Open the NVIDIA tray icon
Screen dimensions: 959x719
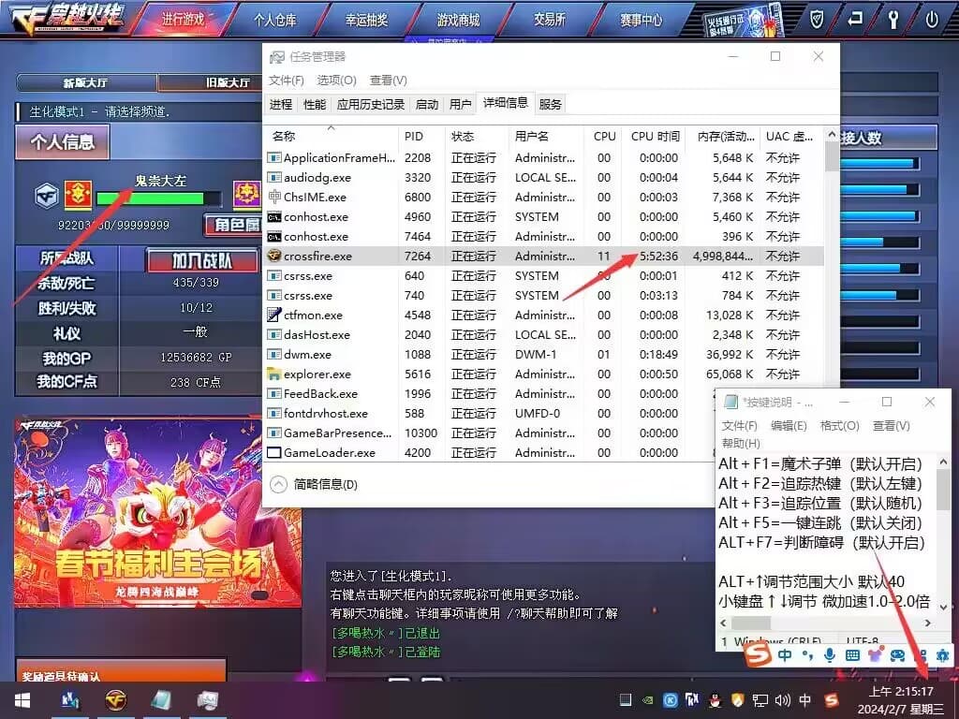pyautogui.click(x=647, y=700)
